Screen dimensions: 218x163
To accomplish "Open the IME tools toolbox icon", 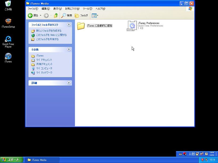I will pyautogui.click(x=202, y=154).
